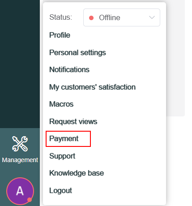Log out using the Logout option
The width and height of the screenshot is (192, 206).
tap(60, 191)
